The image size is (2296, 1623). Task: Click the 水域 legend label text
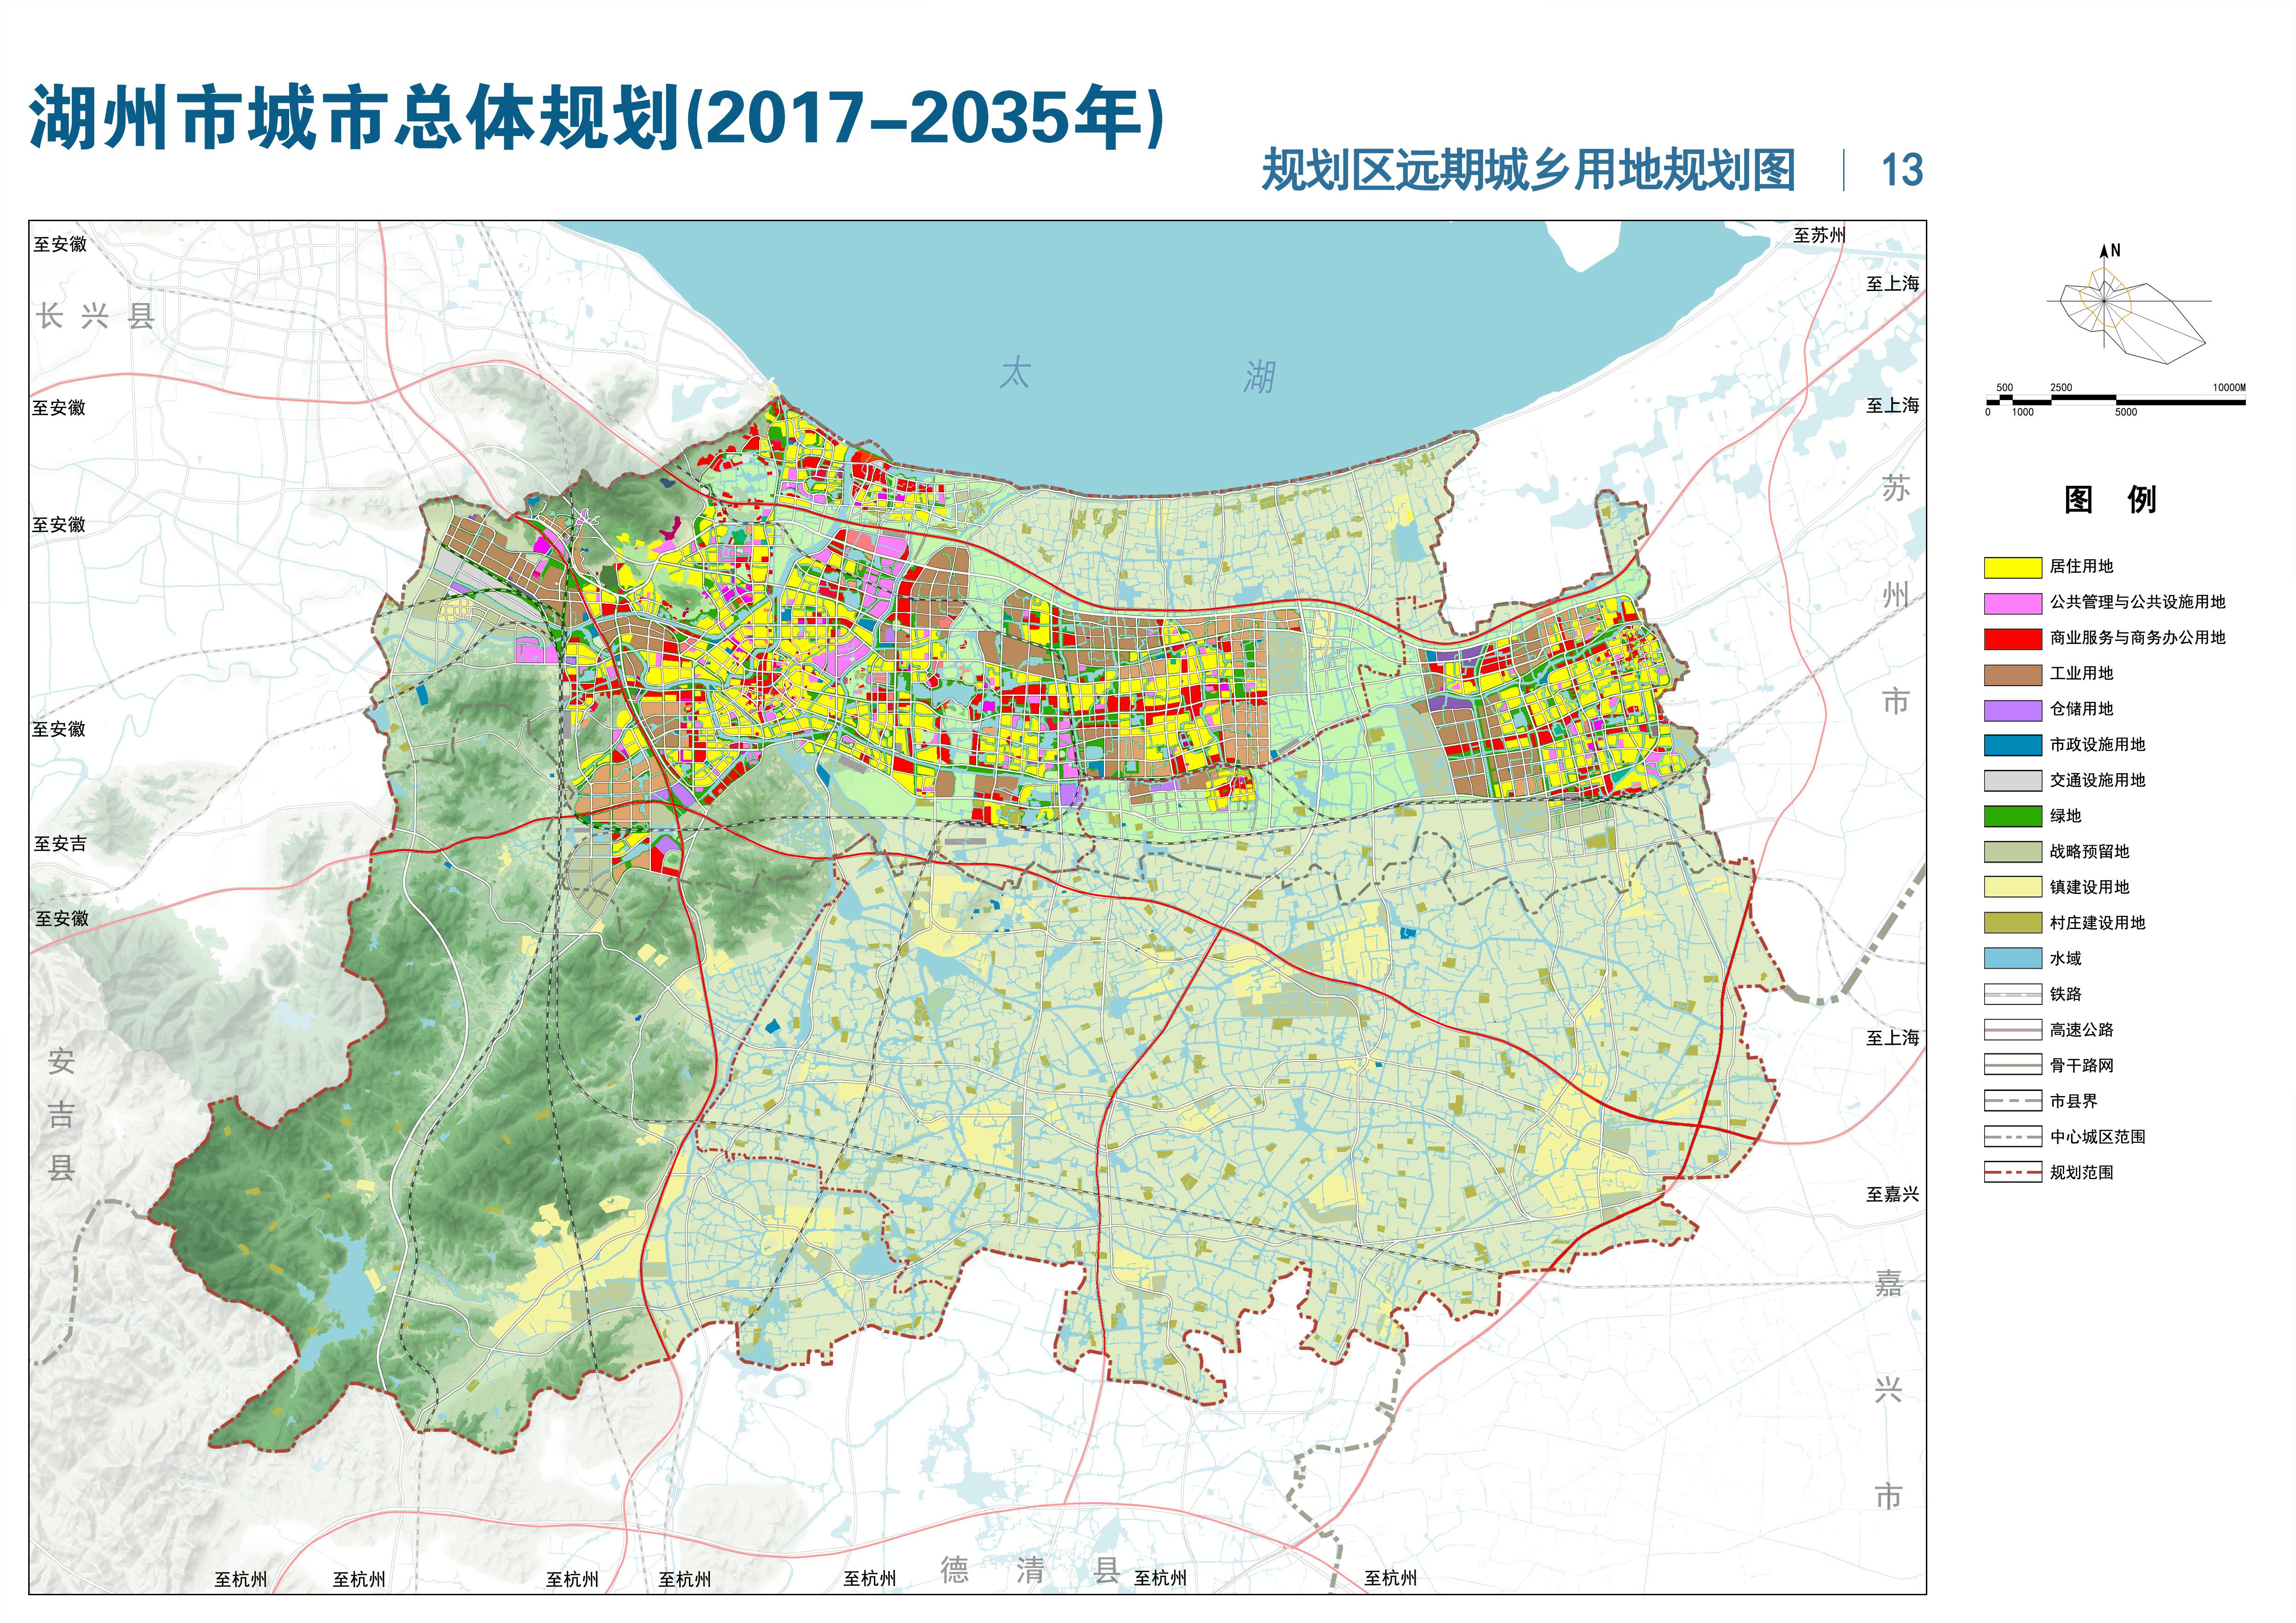click(2065, 959)
